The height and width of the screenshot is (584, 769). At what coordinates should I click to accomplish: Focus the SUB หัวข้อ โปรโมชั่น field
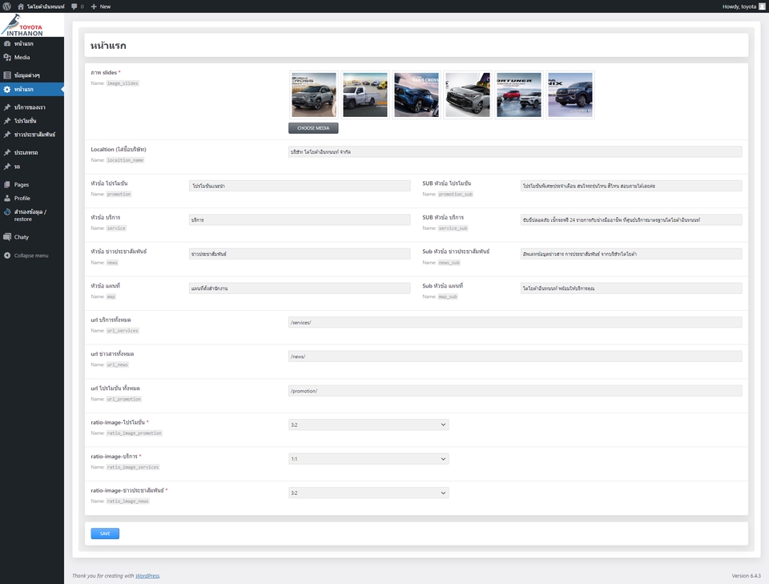tap(631, 186)
